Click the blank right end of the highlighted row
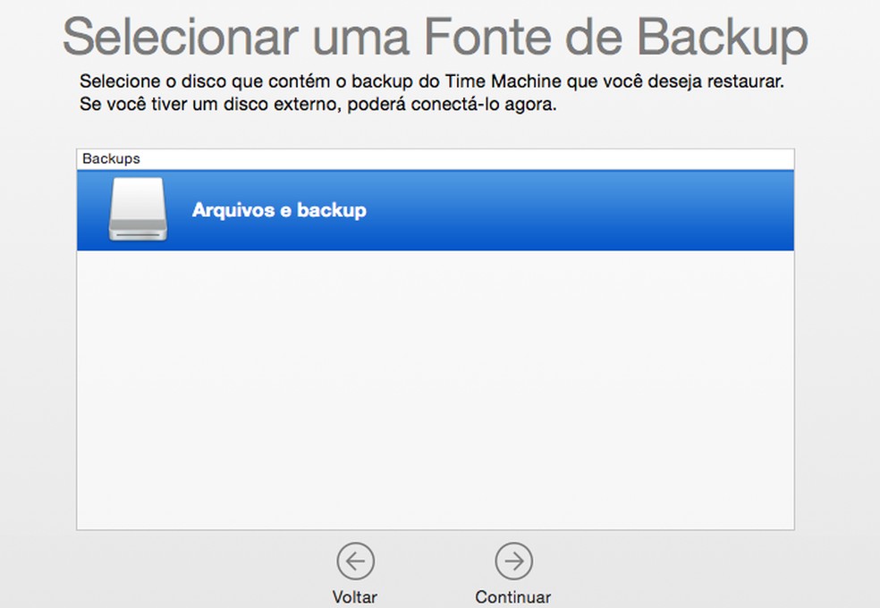Viewport: 880px width, 608px height. point(671,211)
